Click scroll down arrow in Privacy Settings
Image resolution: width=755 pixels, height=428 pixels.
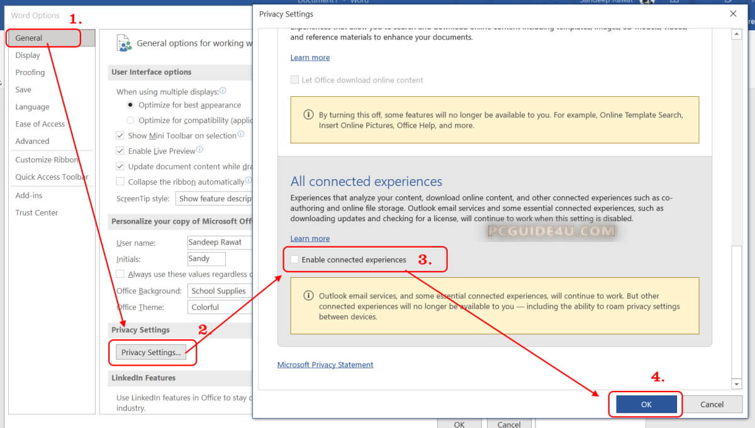[737, 383]
